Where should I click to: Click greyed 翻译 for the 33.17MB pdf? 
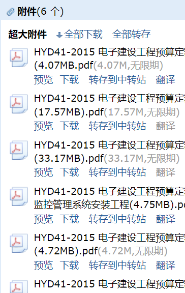(x=166, y=172)
